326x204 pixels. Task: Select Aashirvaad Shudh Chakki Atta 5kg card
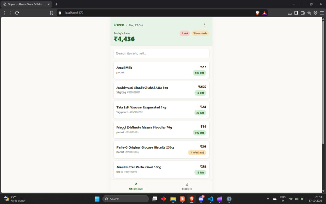[161, 90]
